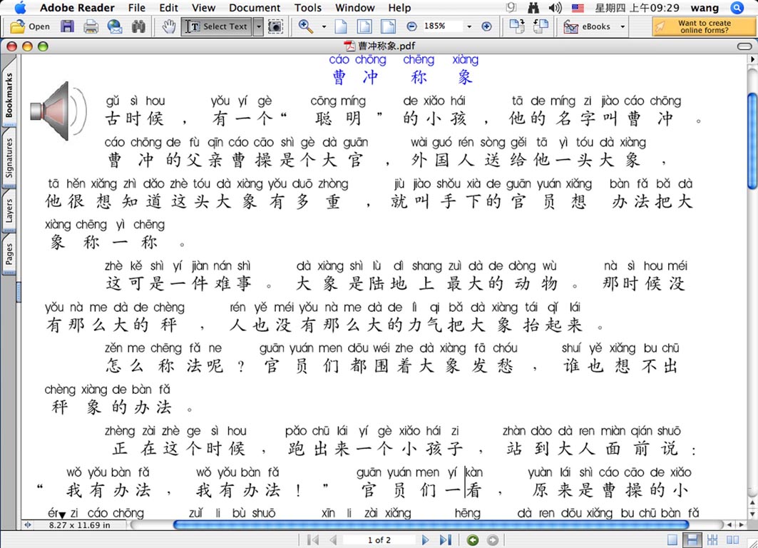Switch to Single Page layout view
This screenshot has height=548, width=758.
coord(674,540)
